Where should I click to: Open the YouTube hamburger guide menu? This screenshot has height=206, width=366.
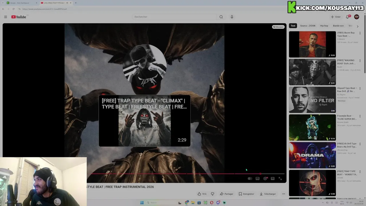(x=5, y=17)
